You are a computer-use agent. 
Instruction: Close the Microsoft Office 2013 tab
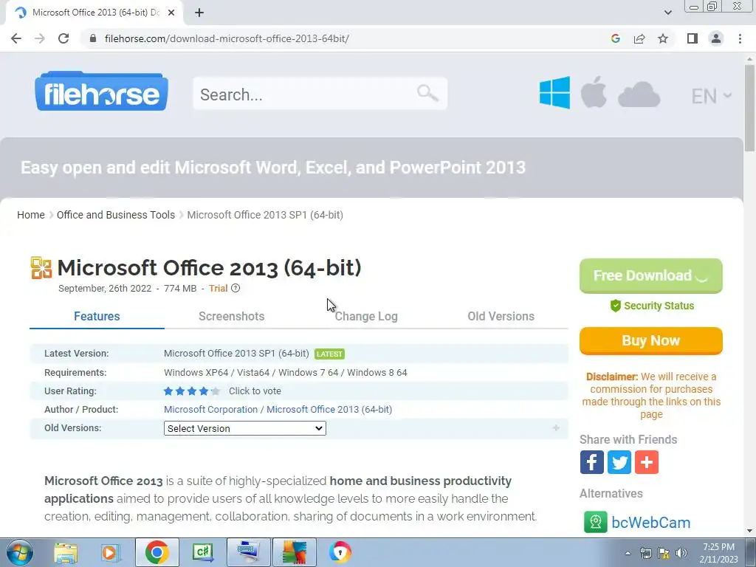[x=171, y=13]
